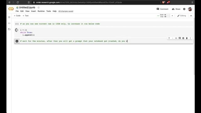This screenshot has height=113, width=201.
Task: Open more cell actions menu
Action: (190, 38)
